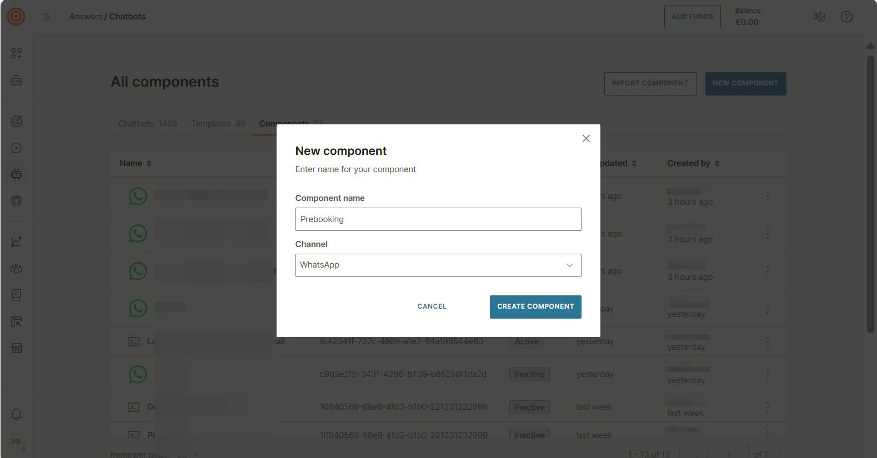
Task: Click the Balance €0.00 display
Action: click(x=748, y=17)
